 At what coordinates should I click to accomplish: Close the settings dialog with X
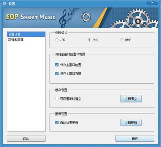pyautogui.click(x=152, y=2)
